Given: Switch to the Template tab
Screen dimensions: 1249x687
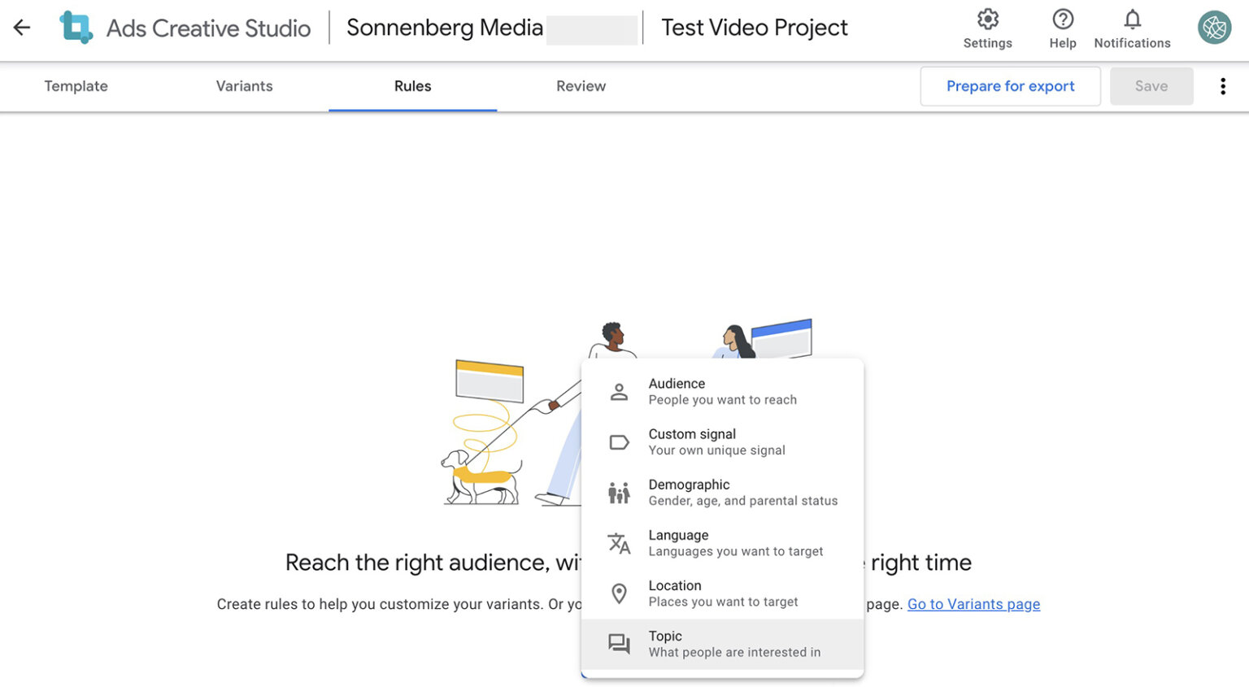Looking at the screenshot, I should [76, 85].
